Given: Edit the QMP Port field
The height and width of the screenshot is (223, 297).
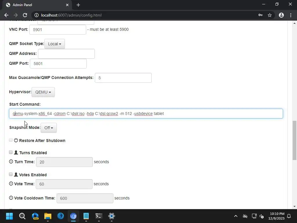Looking at the screenshot, I should click(58, 64).
